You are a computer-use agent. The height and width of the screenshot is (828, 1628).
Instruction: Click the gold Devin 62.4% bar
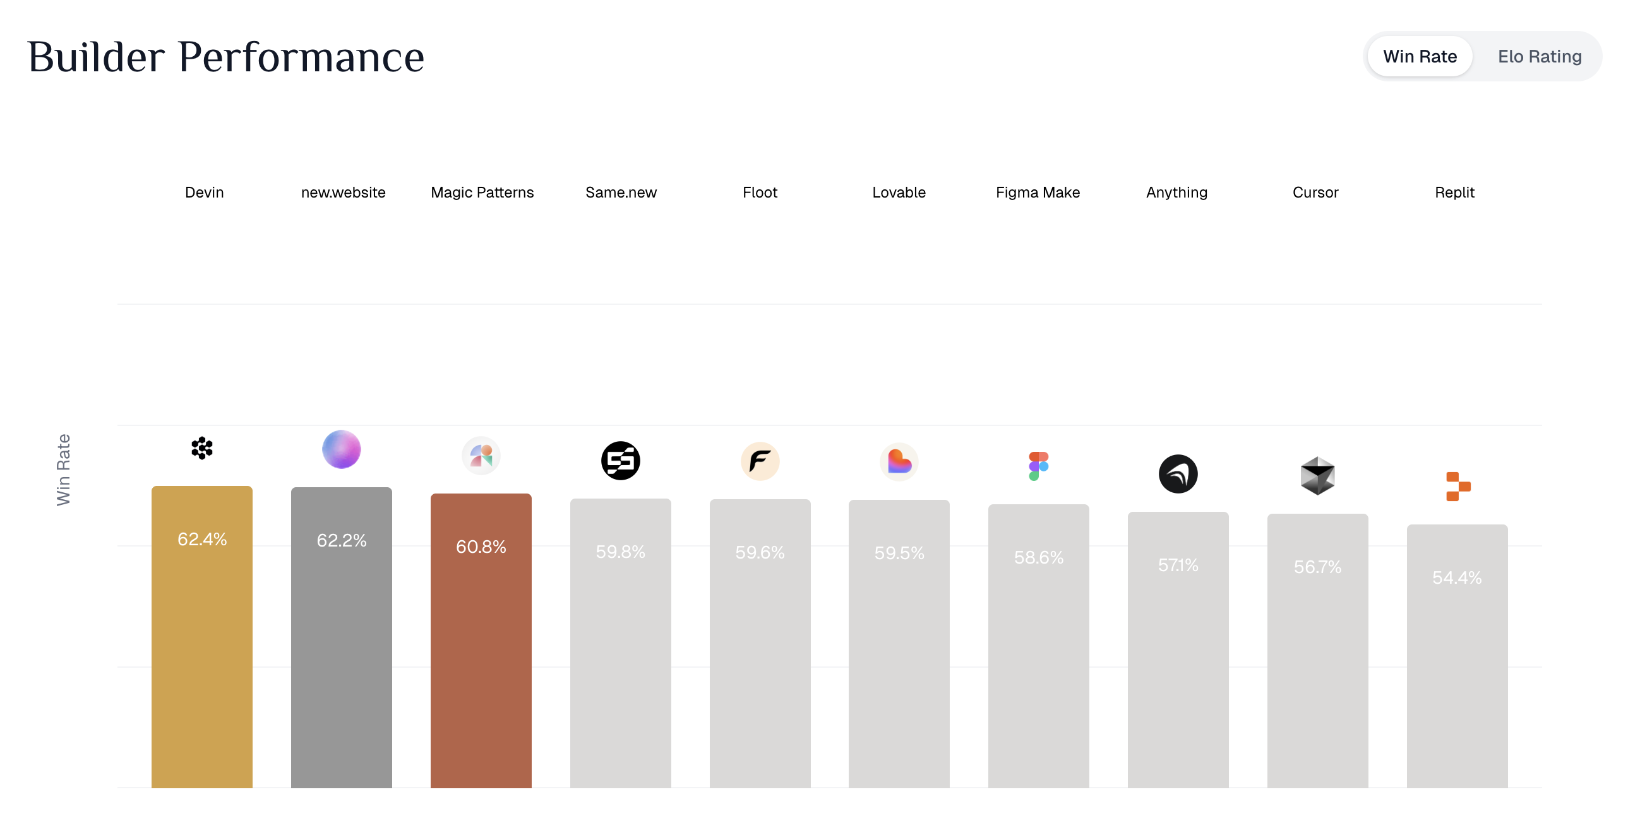[202, 637]
